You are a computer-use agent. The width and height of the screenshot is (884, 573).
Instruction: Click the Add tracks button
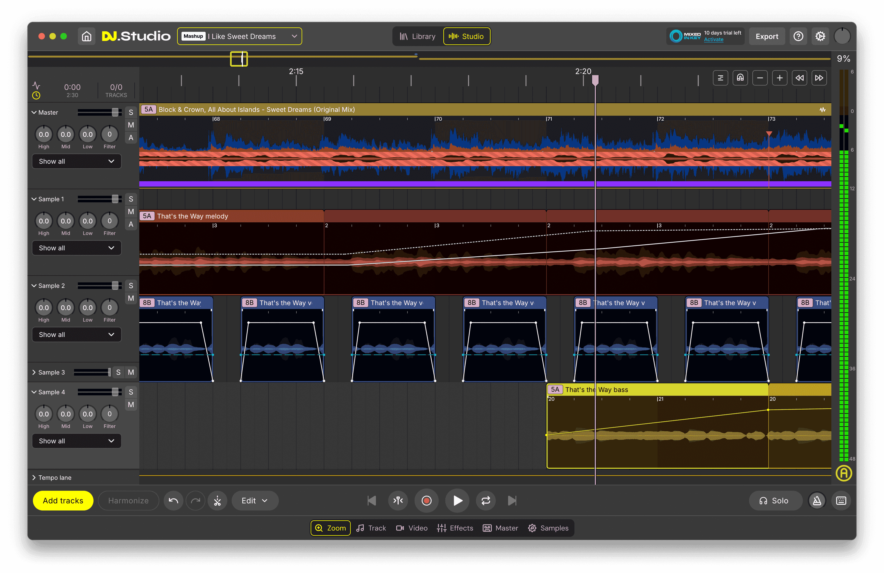63,501
